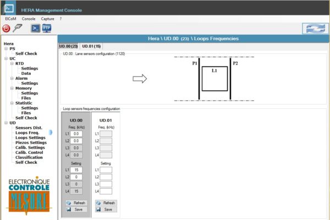Click the UD.00 column header

(76, 120)
